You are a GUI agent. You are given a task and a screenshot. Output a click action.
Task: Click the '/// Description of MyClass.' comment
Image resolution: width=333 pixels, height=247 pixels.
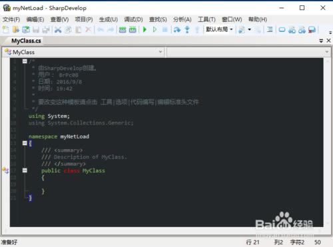84,157
